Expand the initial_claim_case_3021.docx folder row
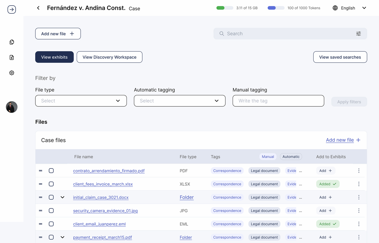Image resolution: width=379 pixels, height=243 pixels. click(62, 197)
